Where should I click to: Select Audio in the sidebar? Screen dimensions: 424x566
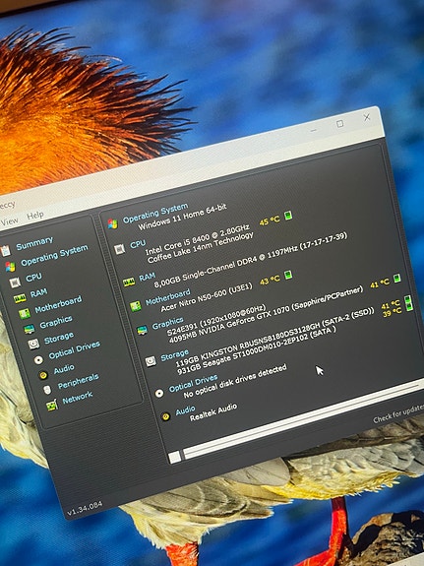tap(64, 369)
